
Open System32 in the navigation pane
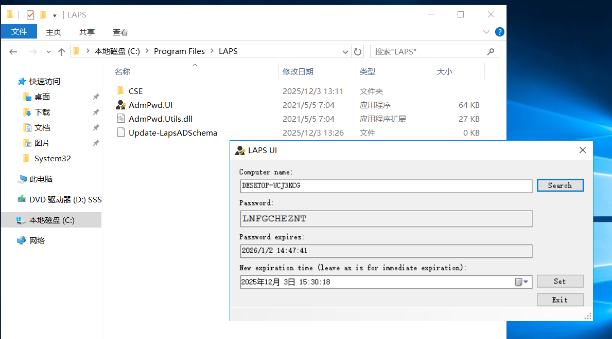click(x=53, y=159)
